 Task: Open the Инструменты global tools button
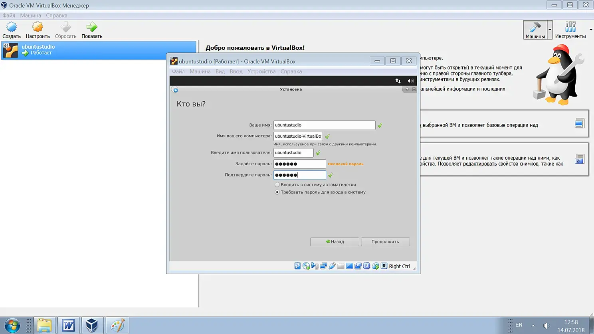click(570, 30)
